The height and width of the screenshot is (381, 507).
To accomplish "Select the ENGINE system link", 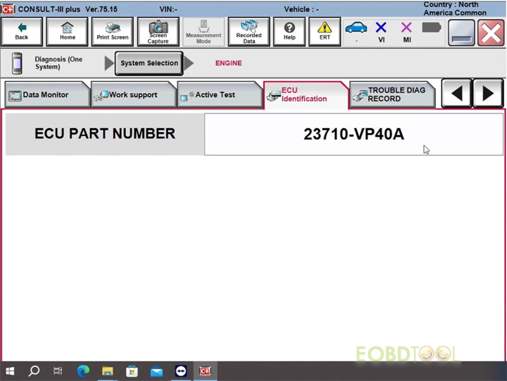I will [x=228, y=63].
